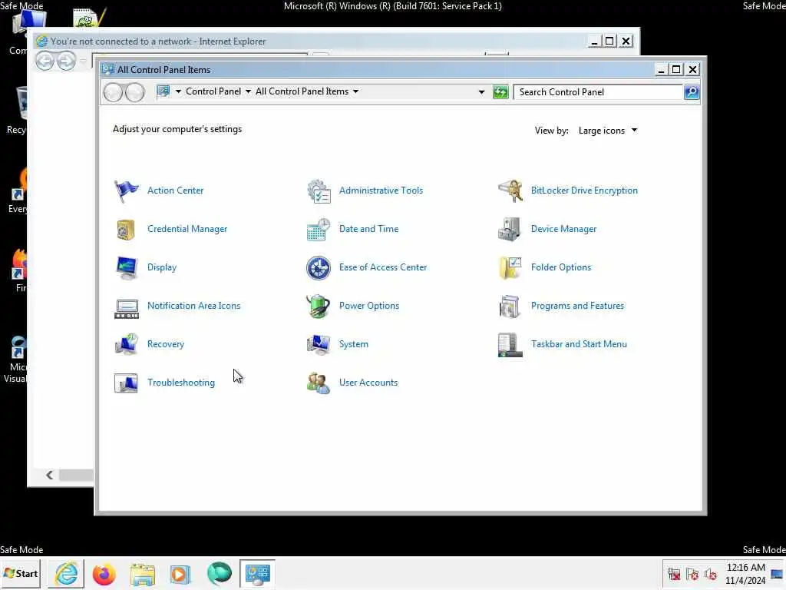The height and width of the screenshot is (590, 786).
Task: Click the disconnected network tray icon
Action: (x=674, y=574)
